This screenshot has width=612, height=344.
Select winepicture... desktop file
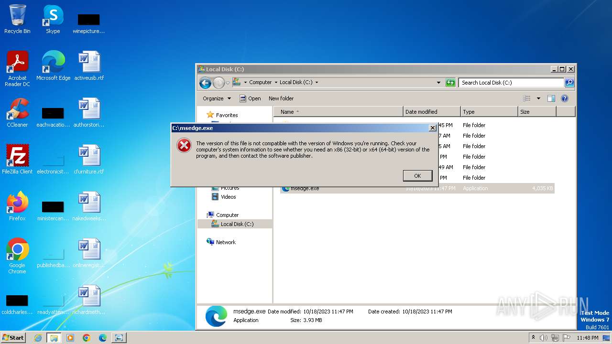click(x=89, y=23)
